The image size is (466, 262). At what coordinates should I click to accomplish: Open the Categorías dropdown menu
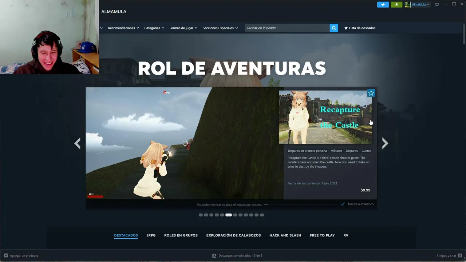coord(154,28)
